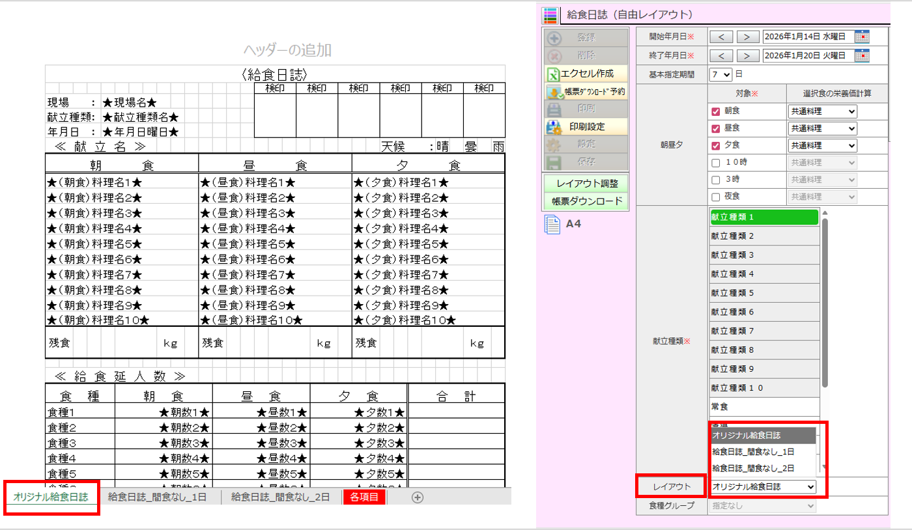Click the 印刷設定 printer settings icon
Image resolution: width=912 pixels, height=530 pixels.
pos(554,126)
